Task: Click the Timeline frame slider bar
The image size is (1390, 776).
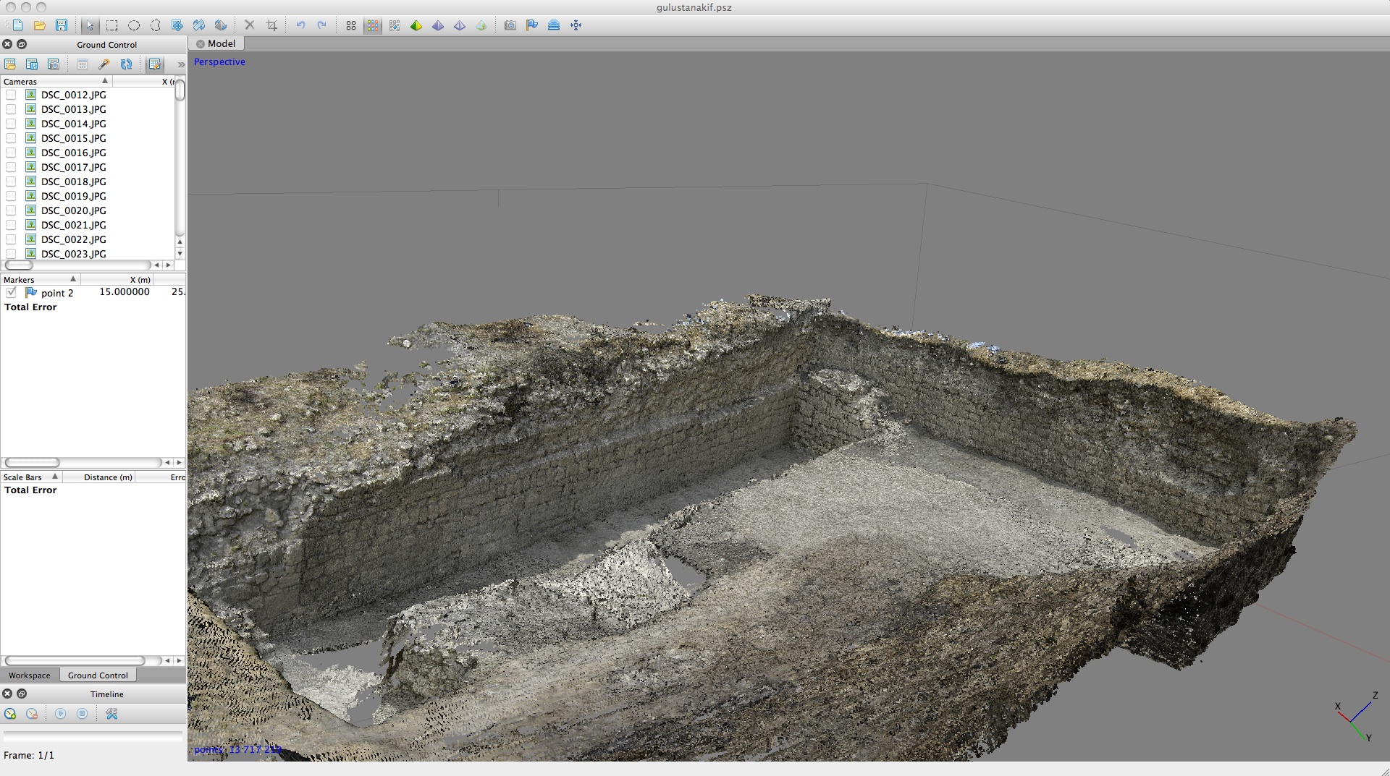Action: (93, 736)
